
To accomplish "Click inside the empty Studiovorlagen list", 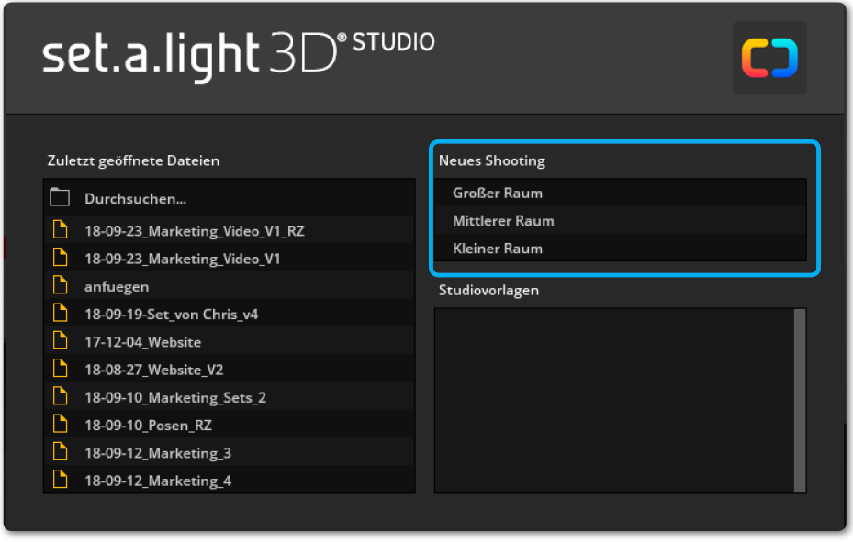I will tap(612, 401).
